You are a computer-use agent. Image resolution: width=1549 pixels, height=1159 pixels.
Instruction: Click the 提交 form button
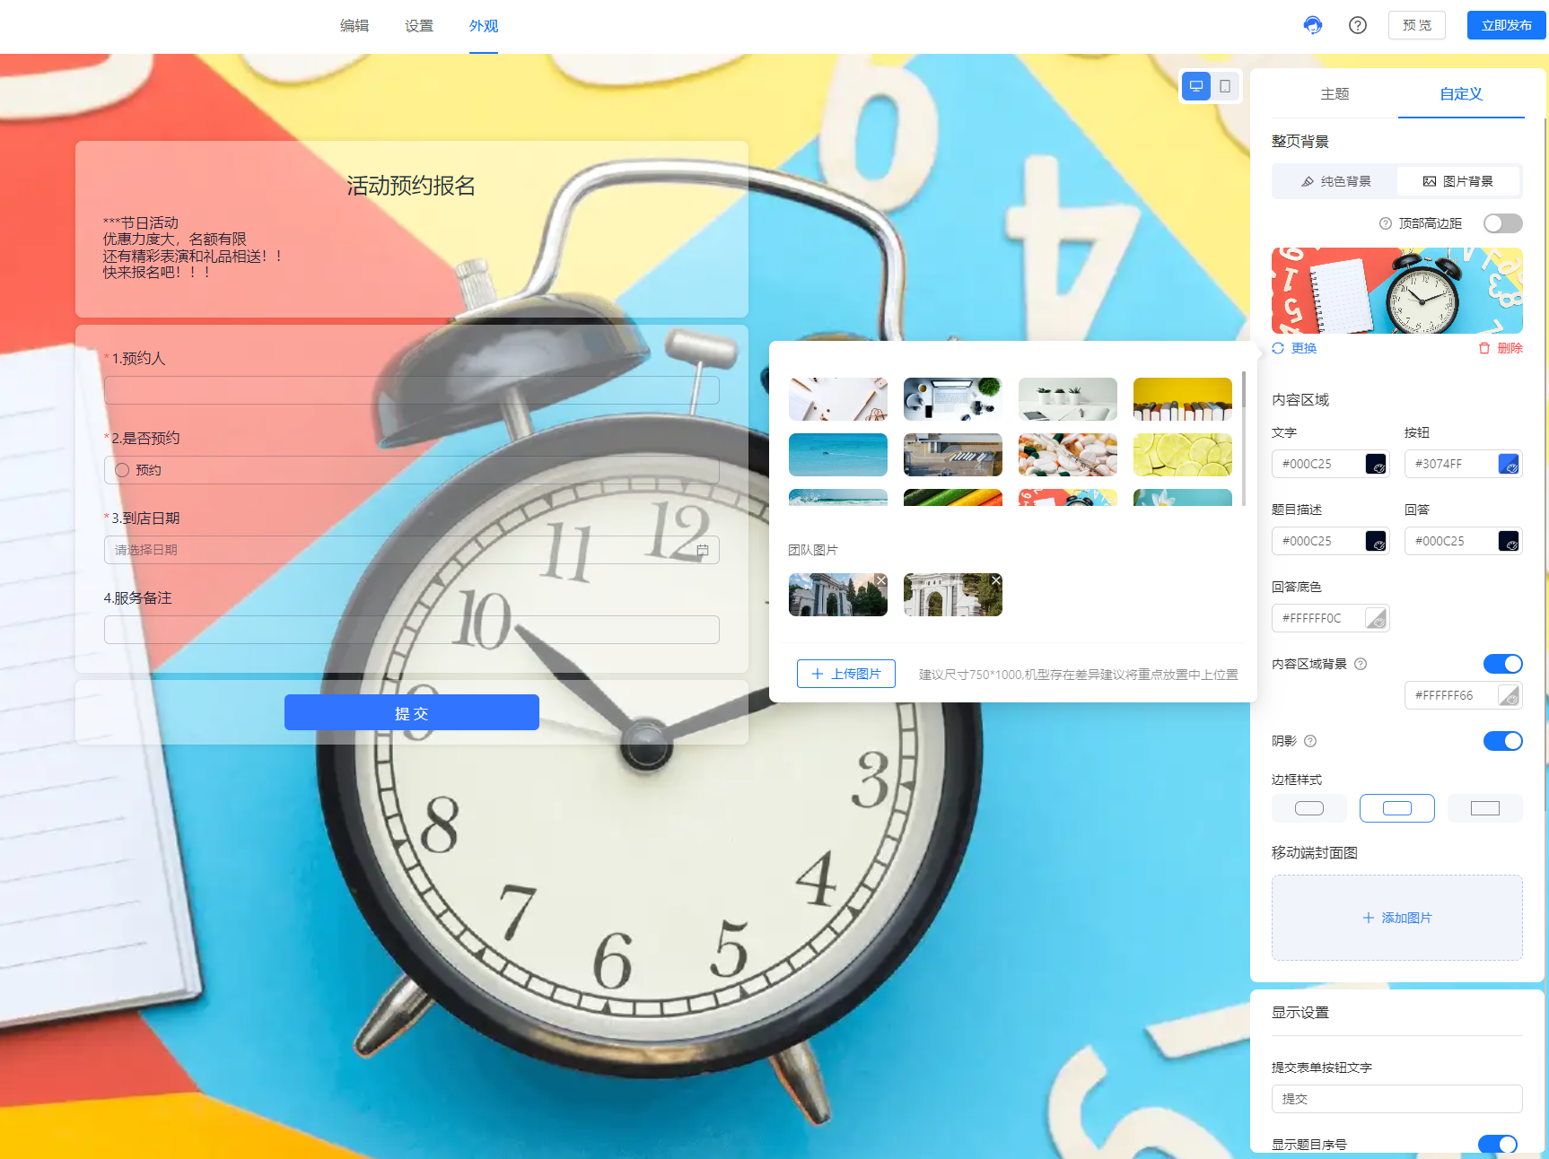click(412, 712)
